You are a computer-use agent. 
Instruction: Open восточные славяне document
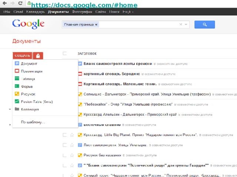pos(102,125)
